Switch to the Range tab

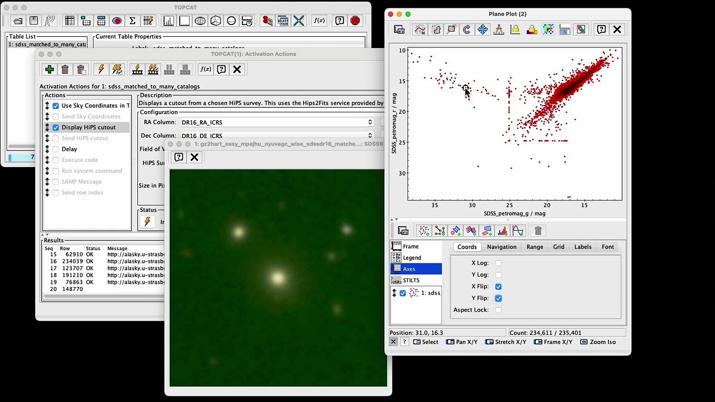click(535, 247)
